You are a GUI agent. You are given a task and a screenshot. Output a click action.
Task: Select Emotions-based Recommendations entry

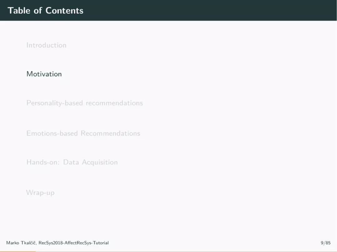[x=83, y=133]
